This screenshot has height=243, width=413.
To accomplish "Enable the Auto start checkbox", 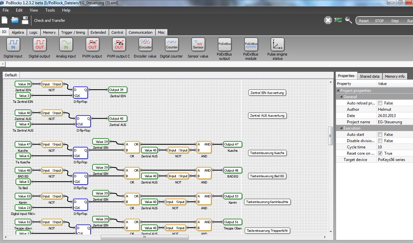I will pyautogui.click(x=380, y=135).
